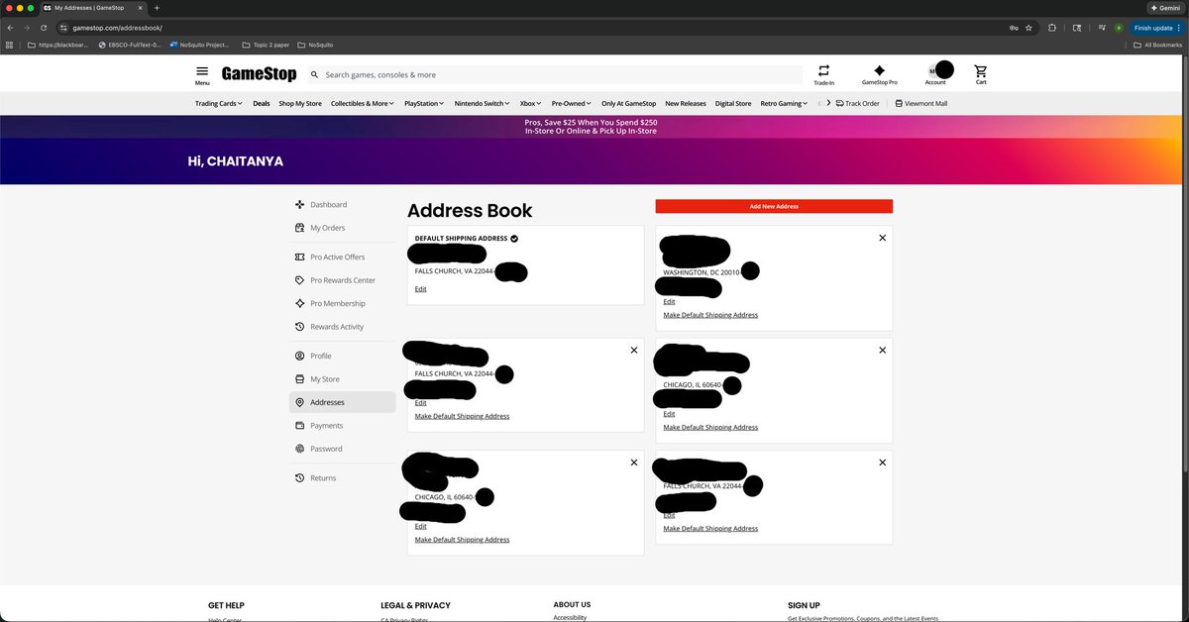1189x622 pixels.
Task: Expand the Collectibles & More menu
Action: [363, 103]
